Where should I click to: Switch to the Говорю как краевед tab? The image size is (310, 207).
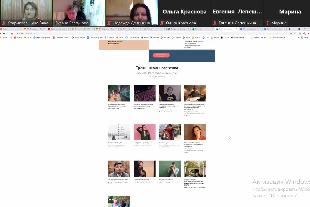click(x=178, y=29)
